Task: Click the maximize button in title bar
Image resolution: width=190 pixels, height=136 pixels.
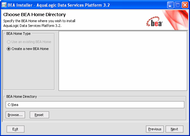Action: tap(178, 5)
